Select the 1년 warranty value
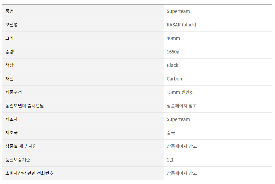The image size is (275, 184). tap(170, 160)
